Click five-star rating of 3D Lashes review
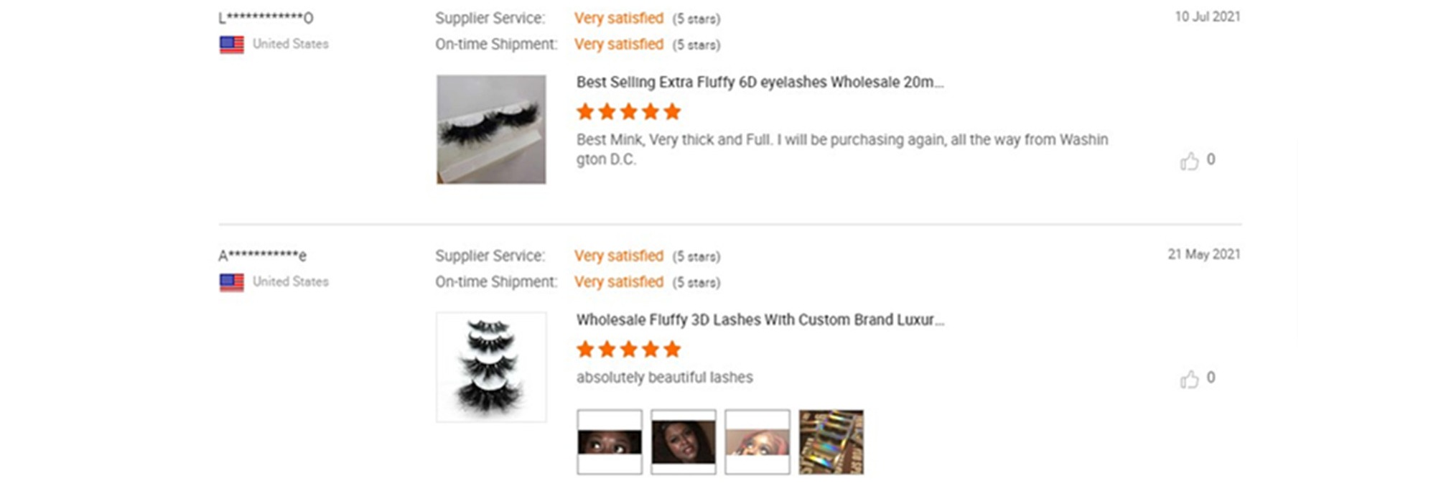 (x=628, y=350)
